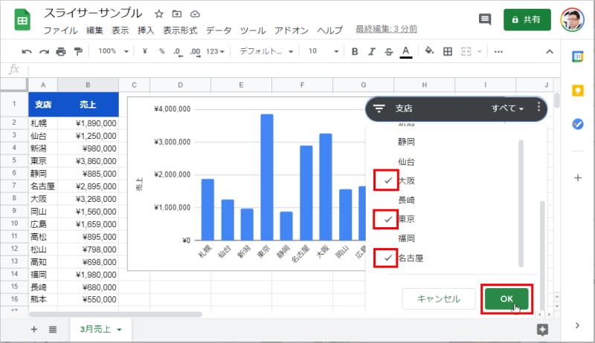Click the merge cells icon
This screenshot has width=595, height=343.
[x=466, y=51]
